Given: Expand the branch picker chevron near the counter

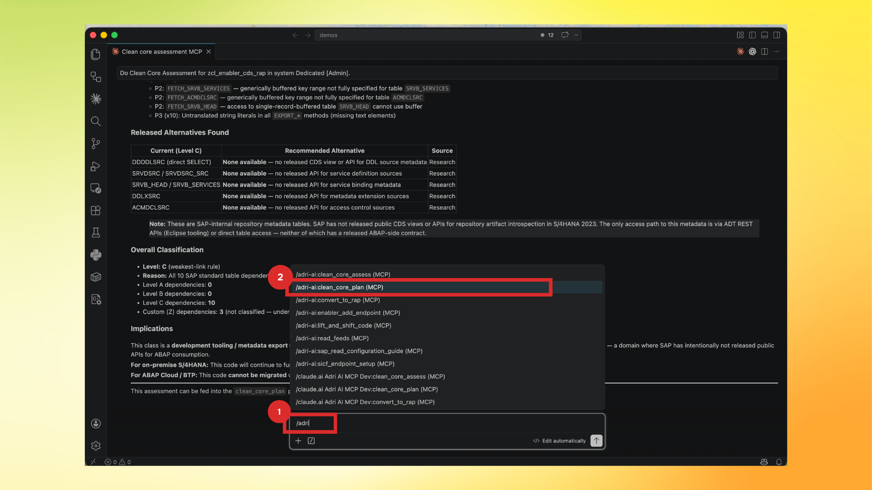Looking at the screenshot, I should (576, 35).
